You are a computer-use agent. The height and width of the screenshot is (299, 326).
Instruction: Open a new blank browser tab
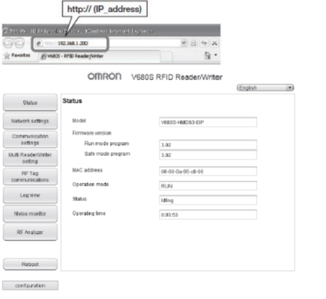166,56
